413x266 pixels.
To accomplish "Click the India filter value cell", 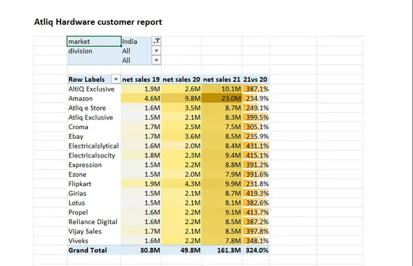I will (x=136, y=41).
